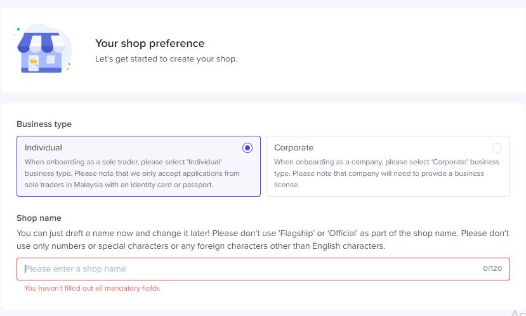Select the Individual radio button
The width and height of the screenshot is (526, 316).
click(247, 148)
